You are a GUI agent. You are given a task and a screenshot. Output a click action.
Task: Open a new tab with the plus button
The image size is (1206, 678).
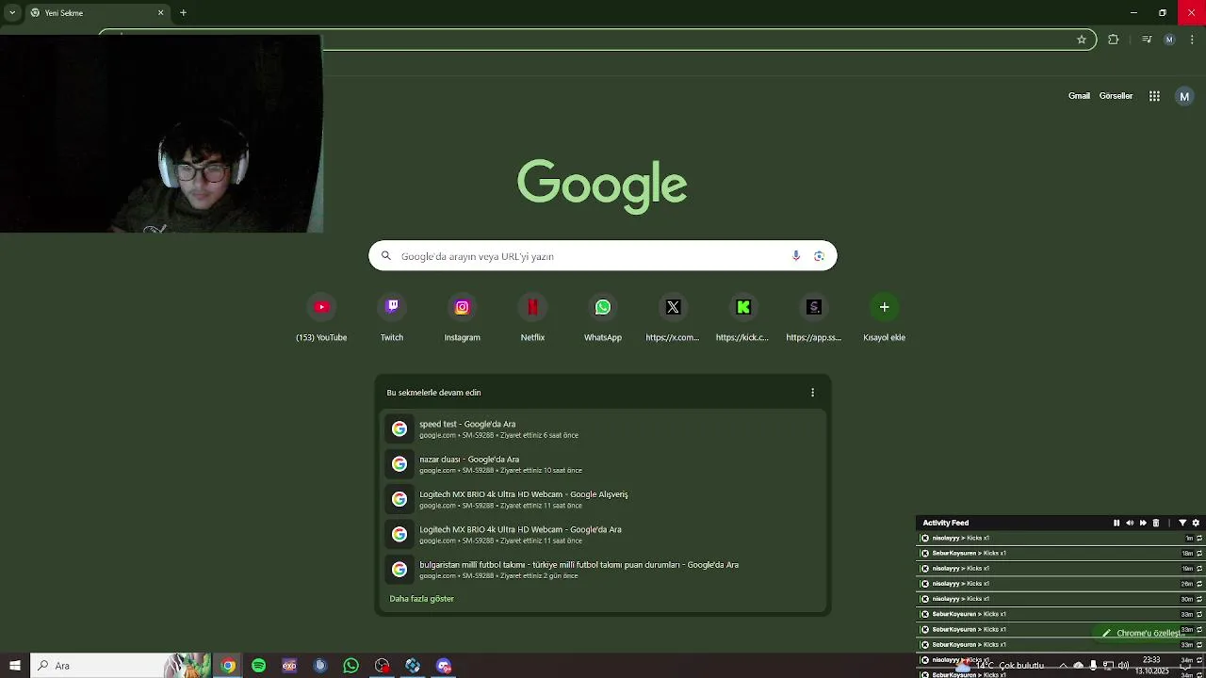tap(183, 13)
